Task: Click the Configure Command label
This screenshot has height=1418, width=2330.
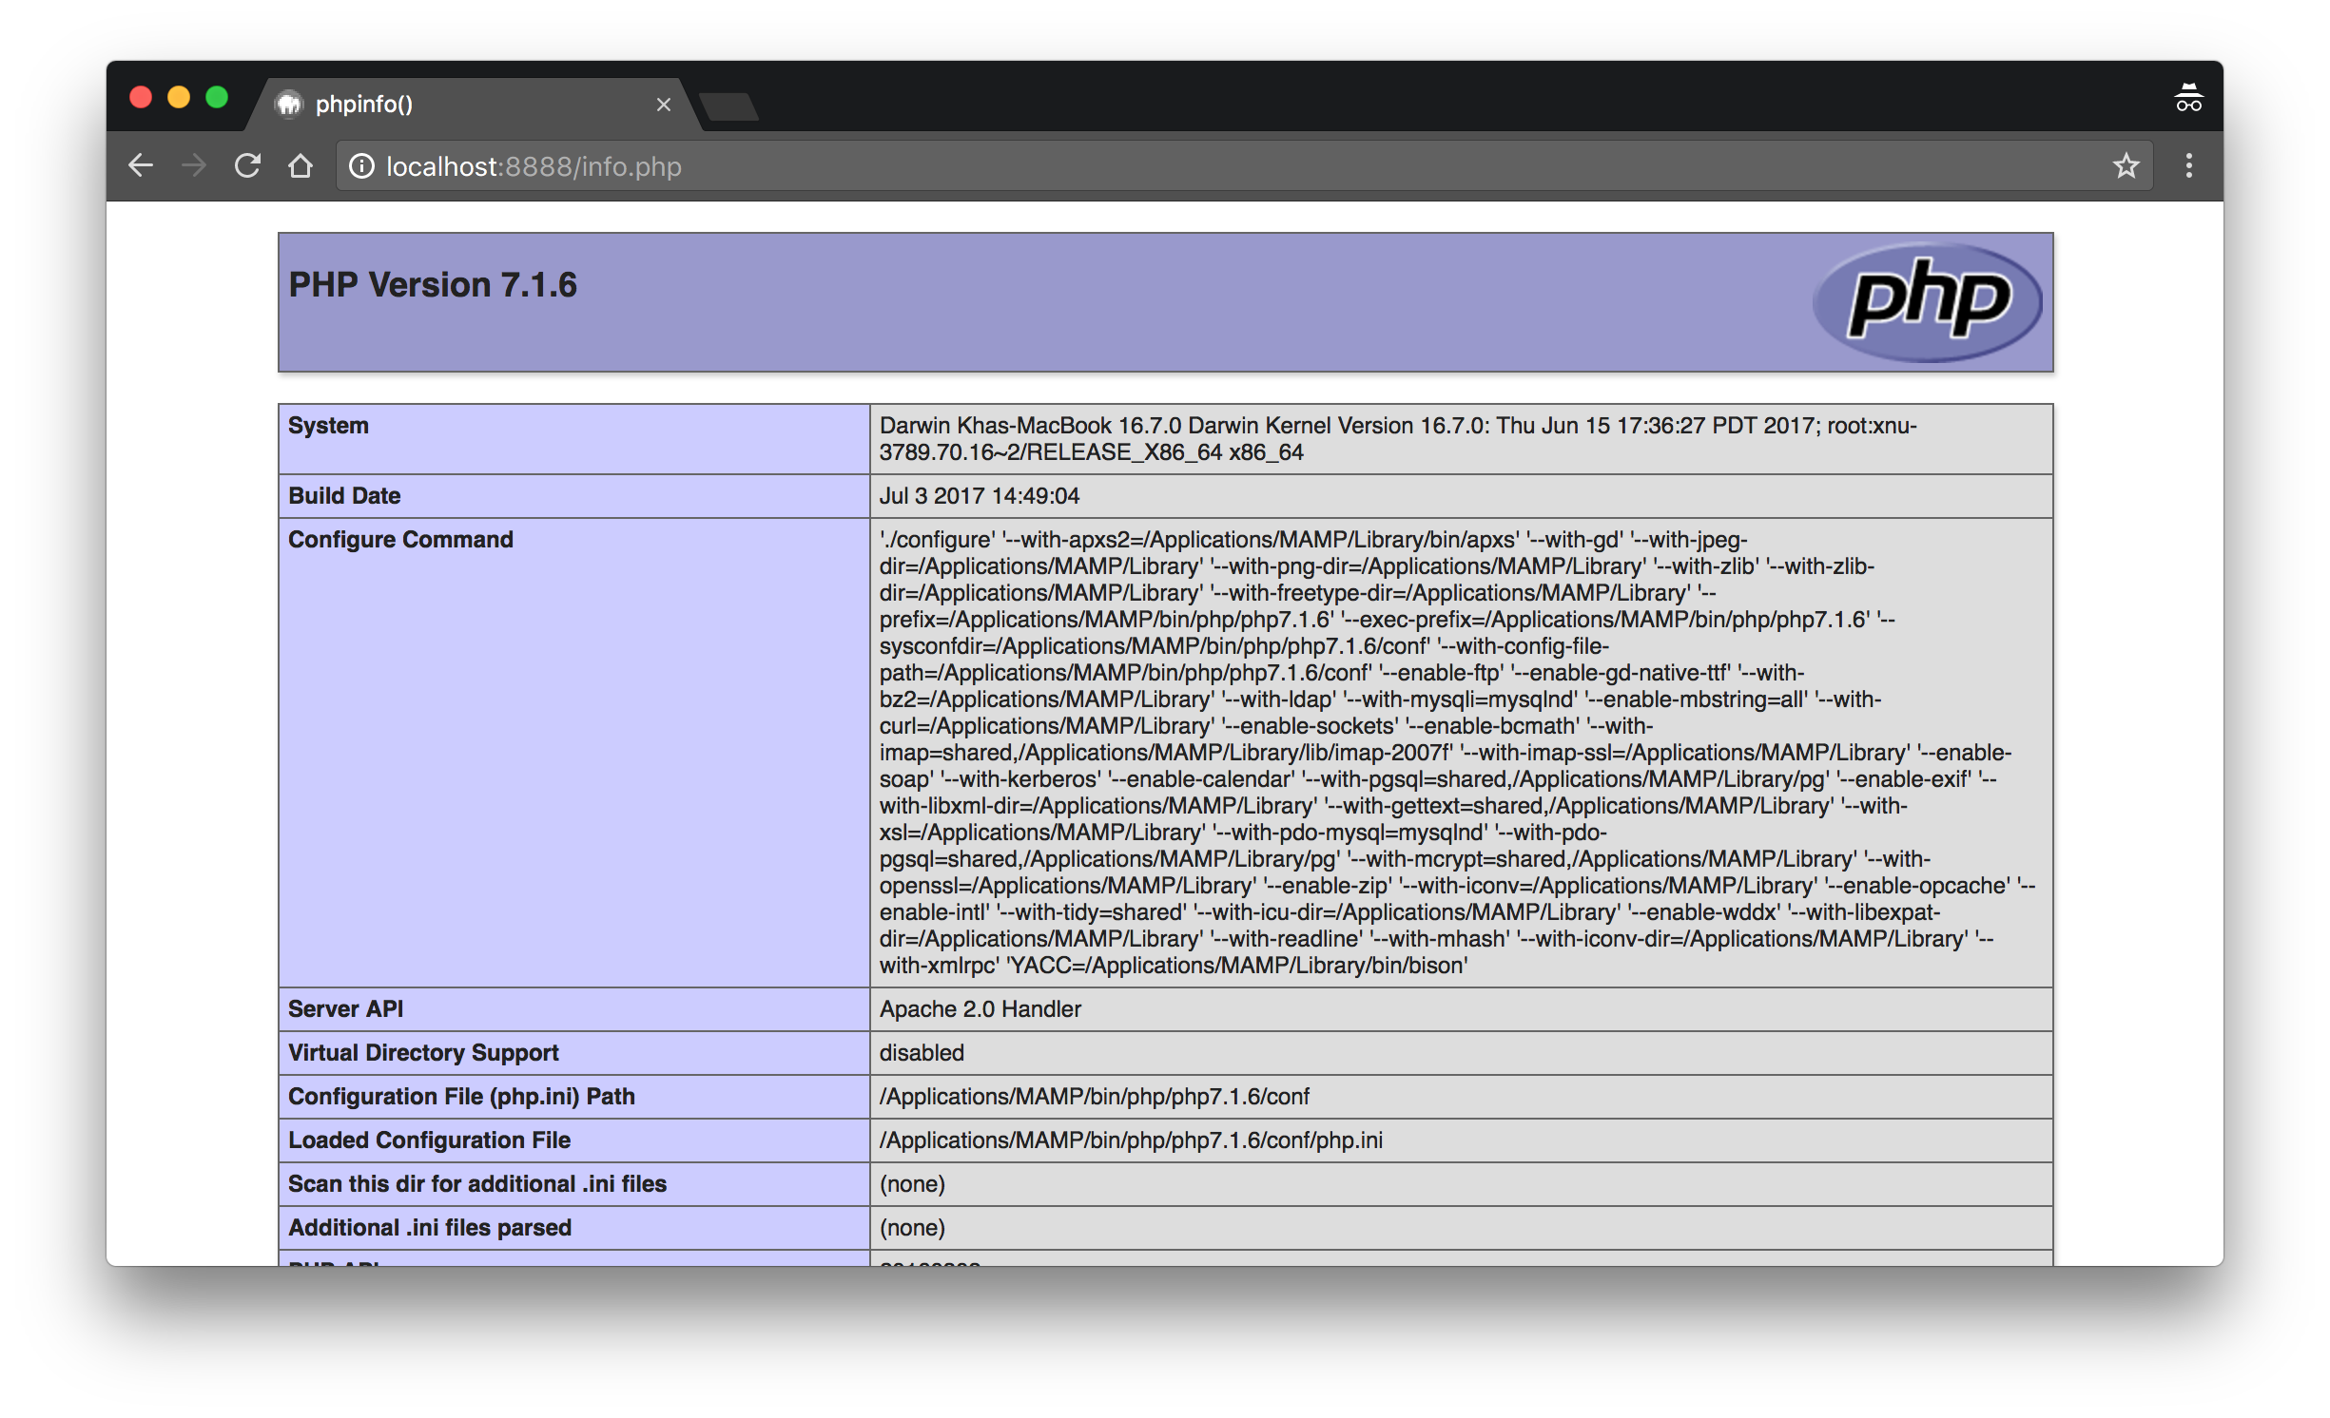Action: click(400, 540)
